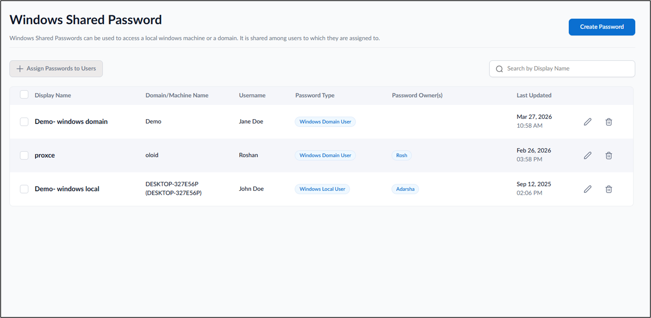This screenshot has height=318, width=651.
Task: Select the Demo- windows domain row checkbox
Action: pyautogui.click(x=24, y=121)
